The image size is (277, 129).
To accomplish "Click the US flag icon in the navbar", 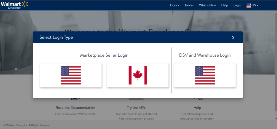I will [249, 5].
